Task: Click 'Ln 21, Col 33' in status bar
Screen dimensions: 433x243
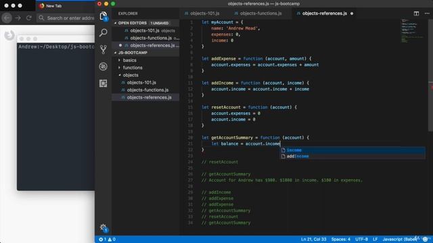Action: 313,240
